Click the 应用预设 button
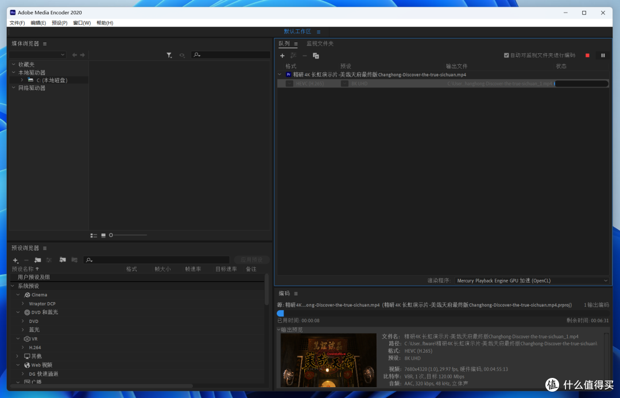 [x=251, y=260]
